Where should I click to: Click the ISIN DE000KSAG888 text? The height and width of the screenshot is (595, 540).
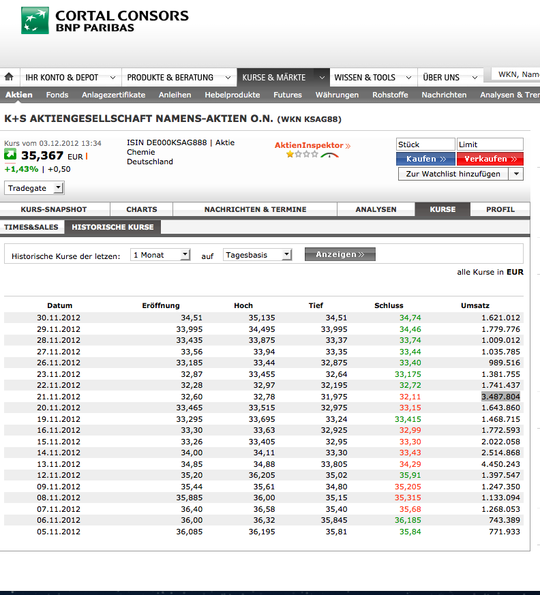166,142
